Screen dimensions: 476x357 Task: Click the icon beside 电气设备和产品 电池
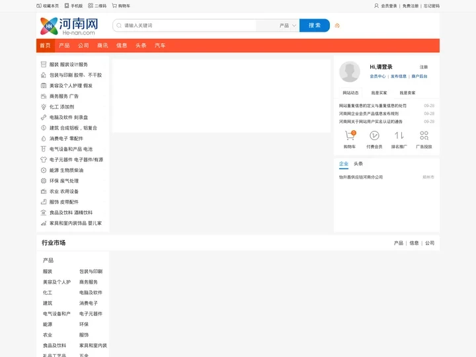click(44, 149)
